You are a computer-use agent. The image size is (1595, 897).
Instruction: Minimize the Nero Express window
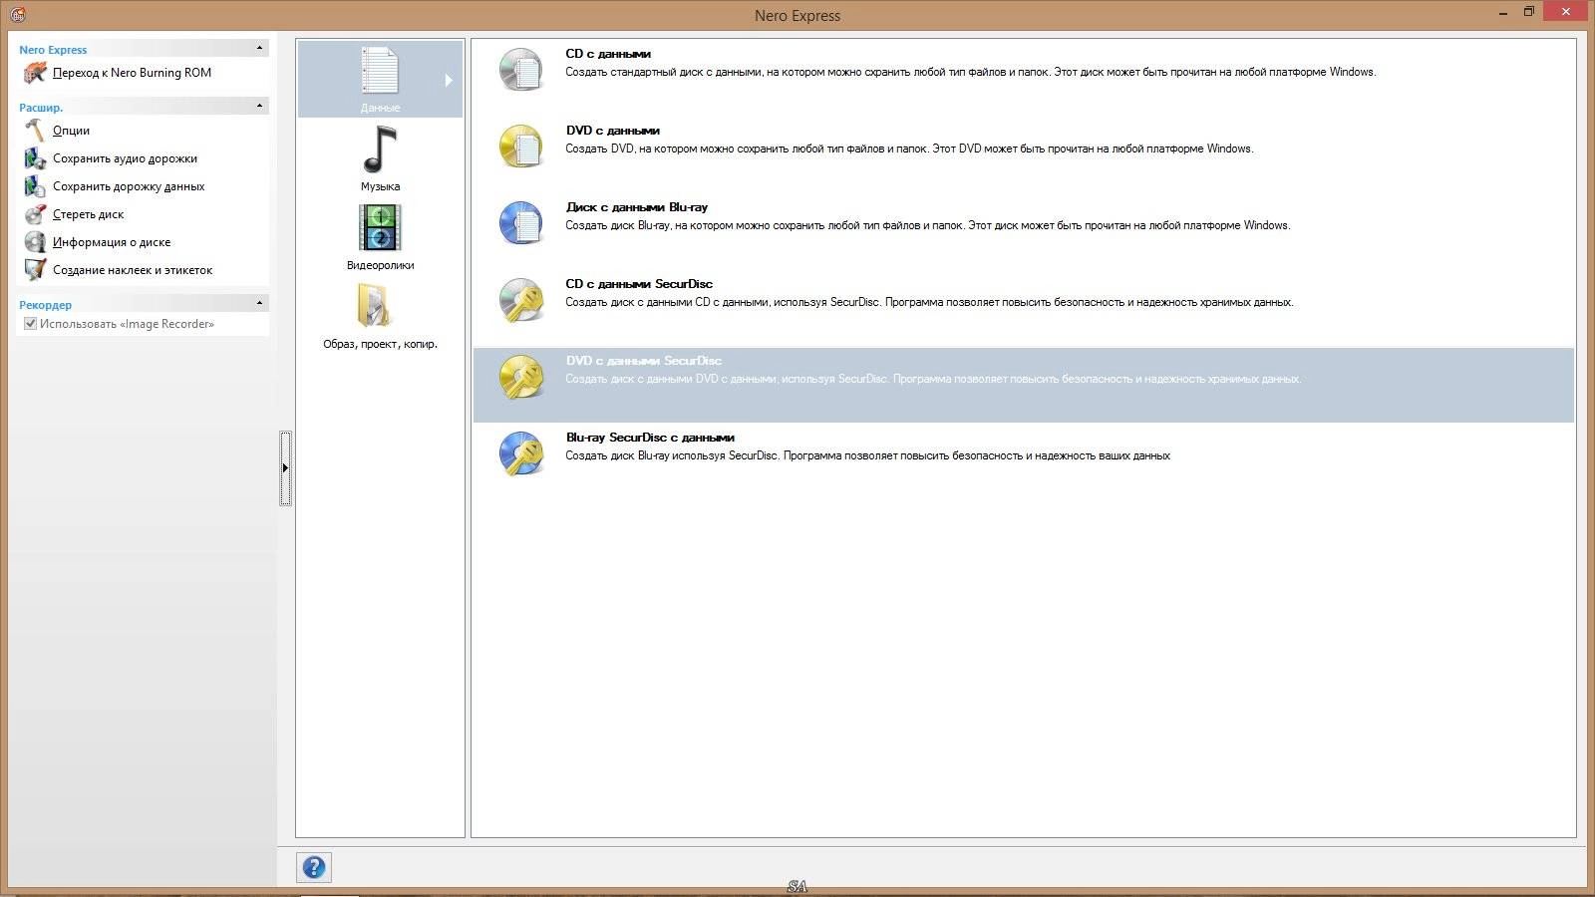point(1503,12)
